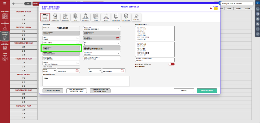Screen dimensions: 260x123
Task: Open Workshop Loading in the sidebar
Action: point(5,36)
